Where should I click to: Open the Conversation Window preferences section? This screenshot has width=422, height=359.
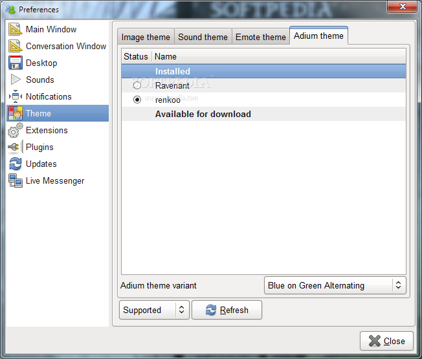pyautogui.click(x=58, y=46)
